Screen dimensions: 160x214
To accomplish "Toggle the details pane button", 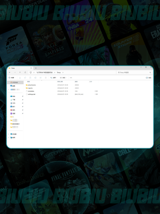I will [x=148, y=78].
